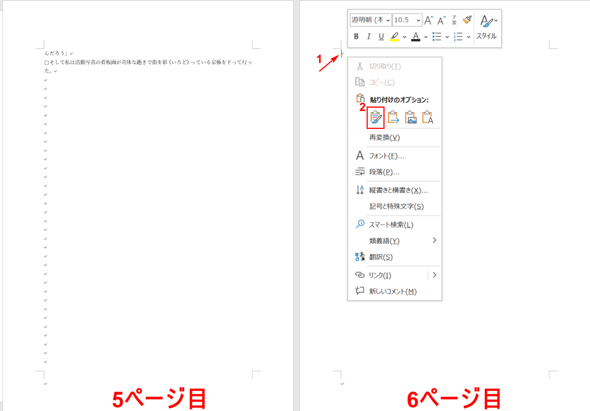Click text line んだろう」 on page 5
590x411 pixels.
pos(56,53)
